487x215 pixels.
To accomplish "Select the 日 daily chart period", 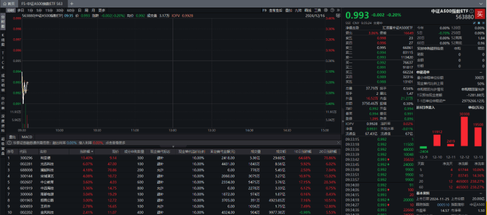I will 80,10.
